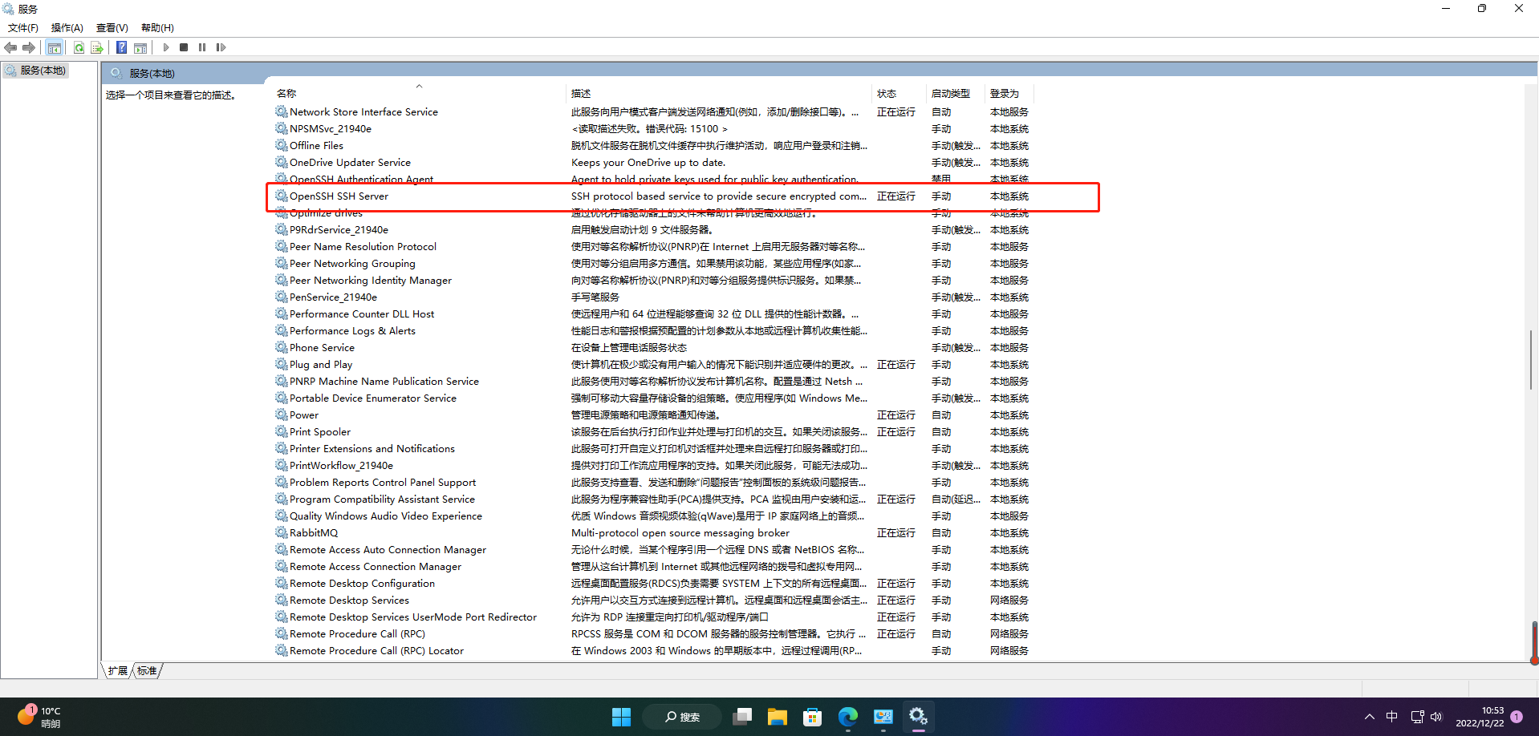This screenshot has width=1539, height=736.
Task: Select Printer Extensions and Notifications service
Action: point(652,448)
